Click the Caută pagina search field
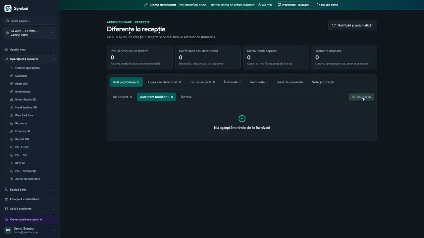The image size is (424, 238). 30,21
